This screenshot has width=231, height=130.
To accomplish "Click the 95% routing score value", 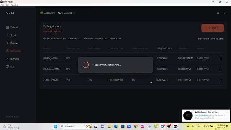I will (68, 80).
